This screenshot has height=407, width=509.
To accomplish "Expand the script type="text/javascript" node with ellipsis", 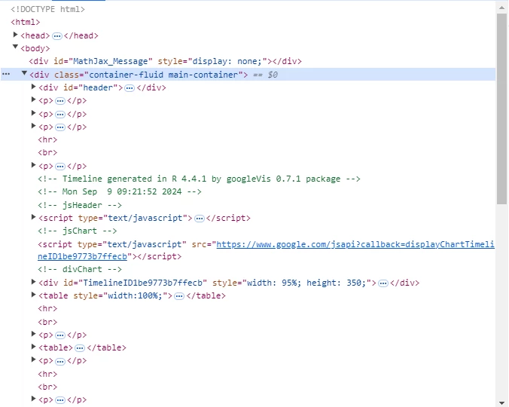I will [x=33, y=217].
